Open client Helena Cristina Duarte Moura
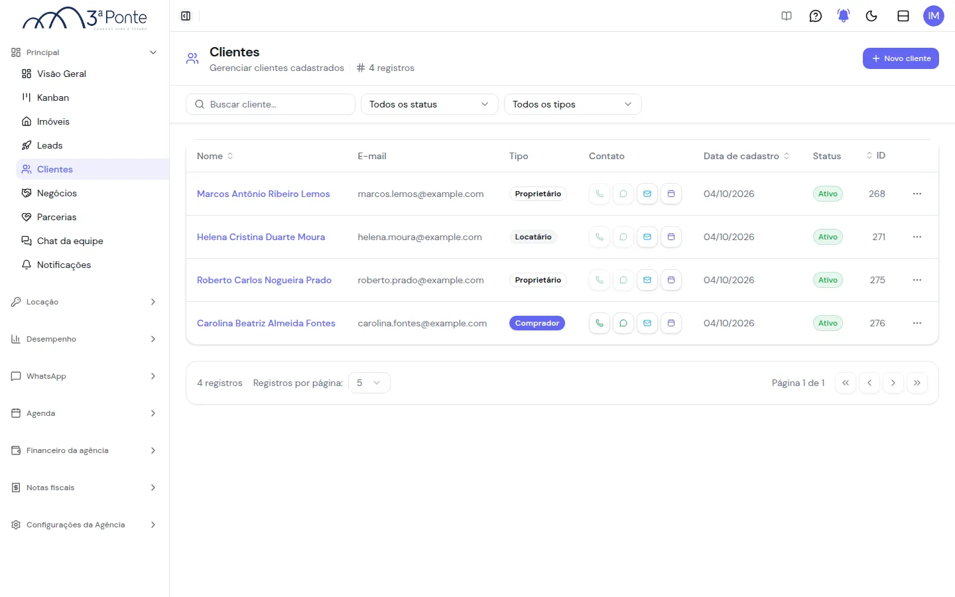The image size is (955, 597). click(x=261, y=237)
